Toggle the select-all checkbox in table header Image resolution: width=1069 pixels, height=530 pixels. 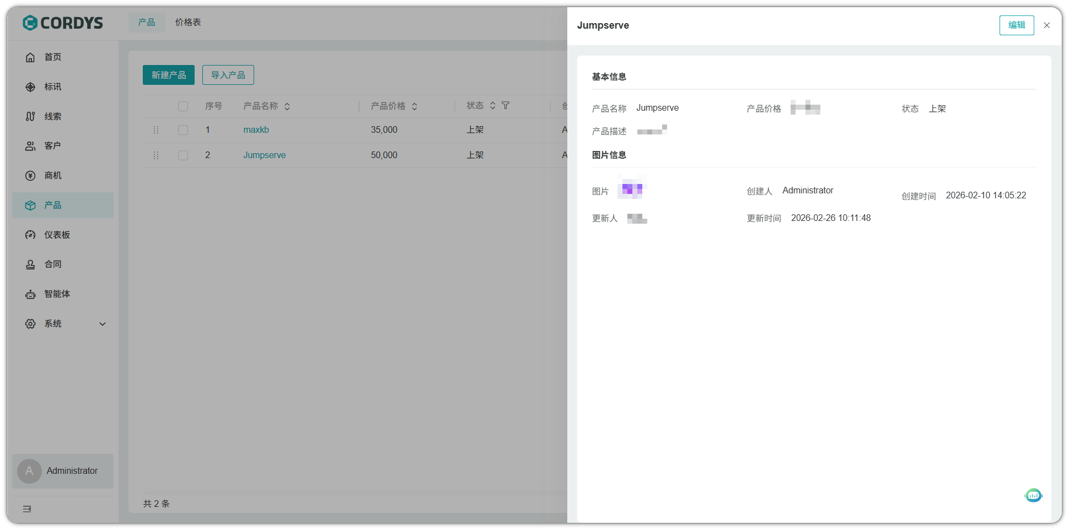pos(183,106)
